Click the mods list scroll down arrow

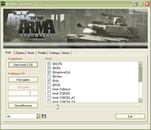(x=140, y=100)
